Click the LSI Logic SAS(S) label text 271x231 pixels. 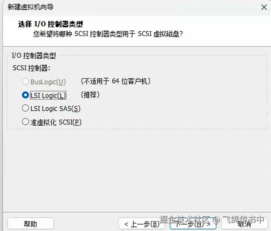pos(56,109)
